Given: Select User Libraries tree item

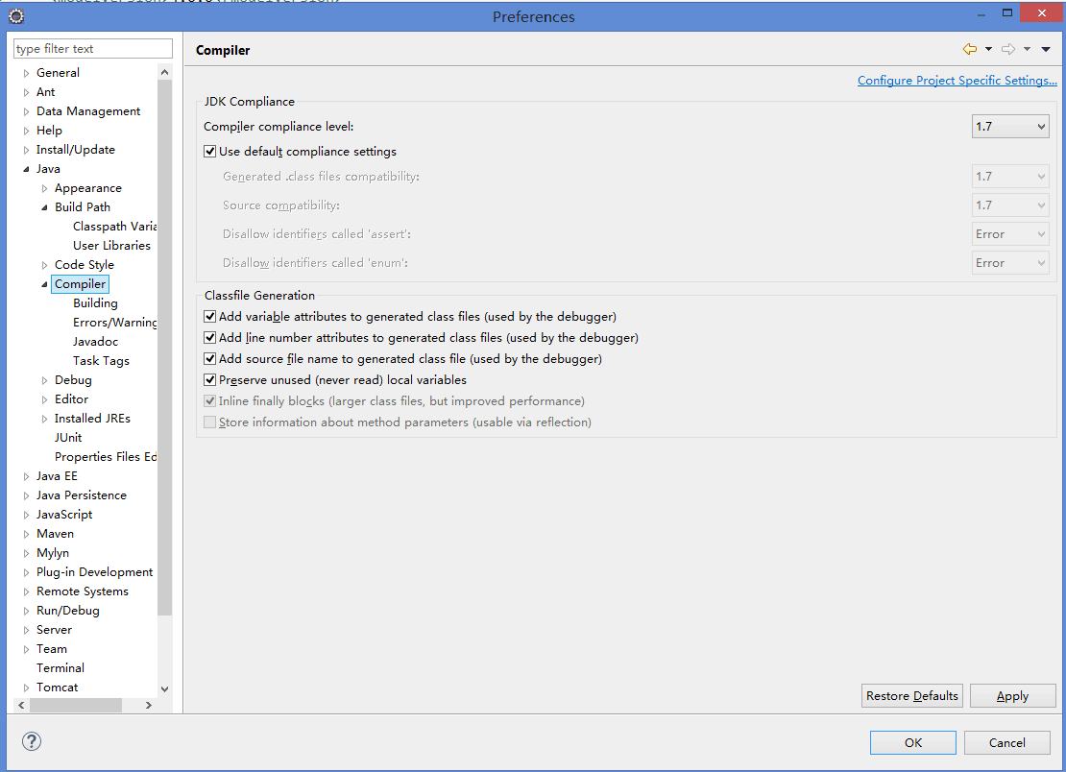Looking at the screenshot, I should [x=111, y=245].
